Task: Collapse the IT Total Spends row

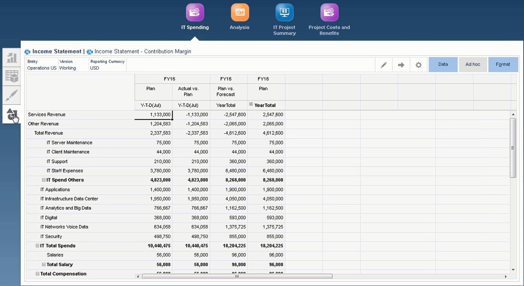Action: 38,246
